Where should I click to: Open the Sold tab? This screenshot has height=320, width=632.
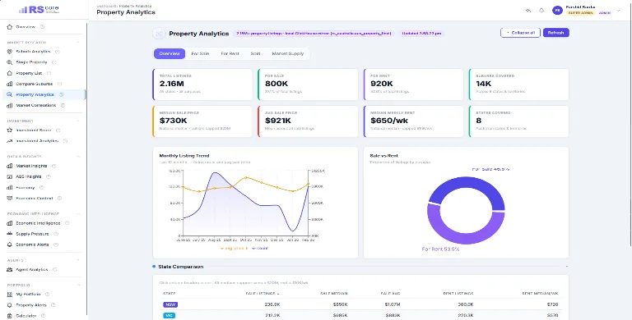(255, 53)
